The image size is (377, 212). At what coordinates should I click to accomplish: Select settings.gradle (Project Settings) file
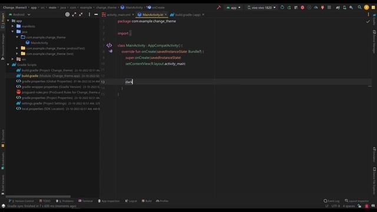(58, 104)
